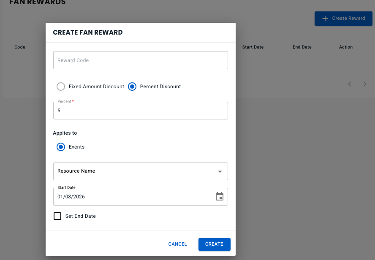Viewport: 375px width, 260px height.
Task: Click the Code column header
Action: pyautogui.click(x=20, y=47)
